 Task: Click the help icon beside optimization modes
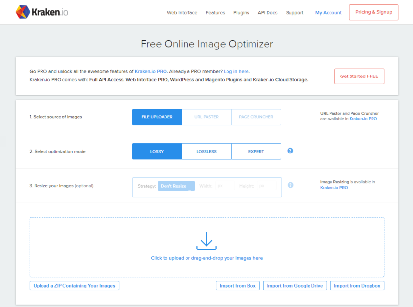[290, 151]
